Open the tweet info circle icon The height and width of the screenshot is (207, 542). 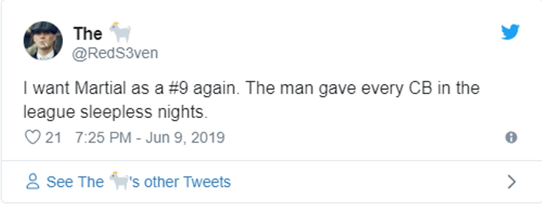point(511,138)
